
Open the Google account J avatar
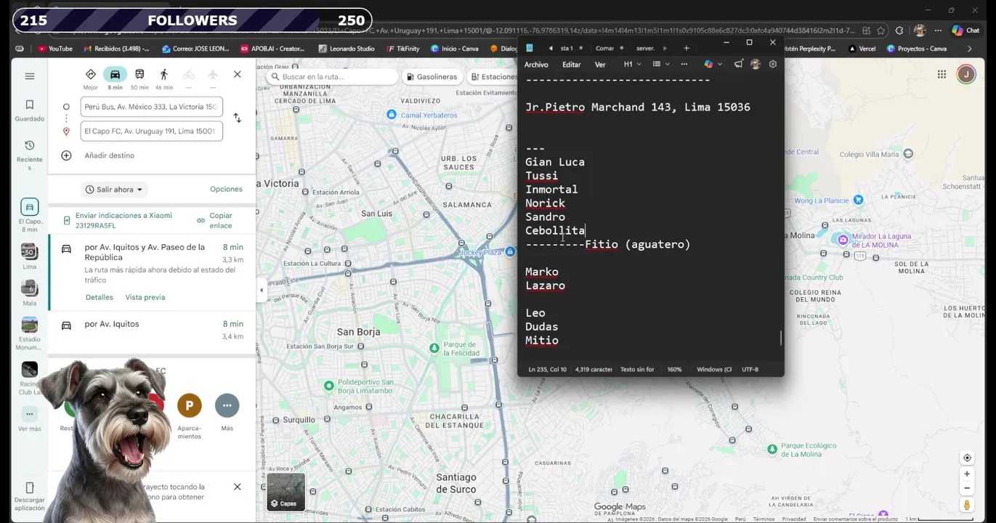(x=966, y=74)
